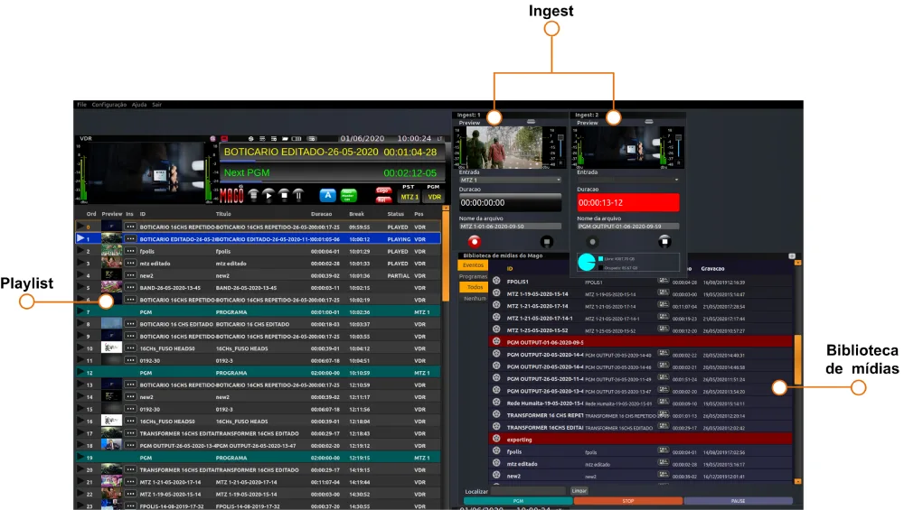The width and height of the screenshot is (904, 510).
Task: Click thumbnail of playlist row 10 16CHs_FUSO HEADS
Action: tap(111, 348)
